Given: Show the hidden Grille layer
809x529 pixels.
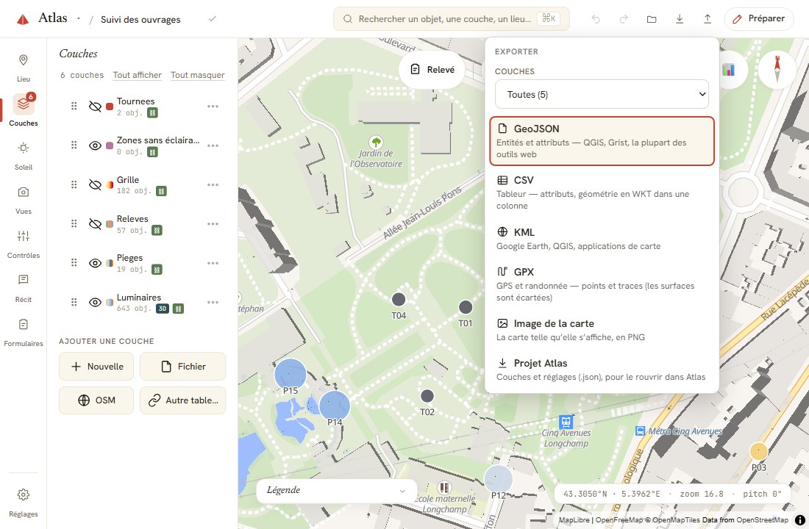Looking at the screenshot, I should (95, 184).
